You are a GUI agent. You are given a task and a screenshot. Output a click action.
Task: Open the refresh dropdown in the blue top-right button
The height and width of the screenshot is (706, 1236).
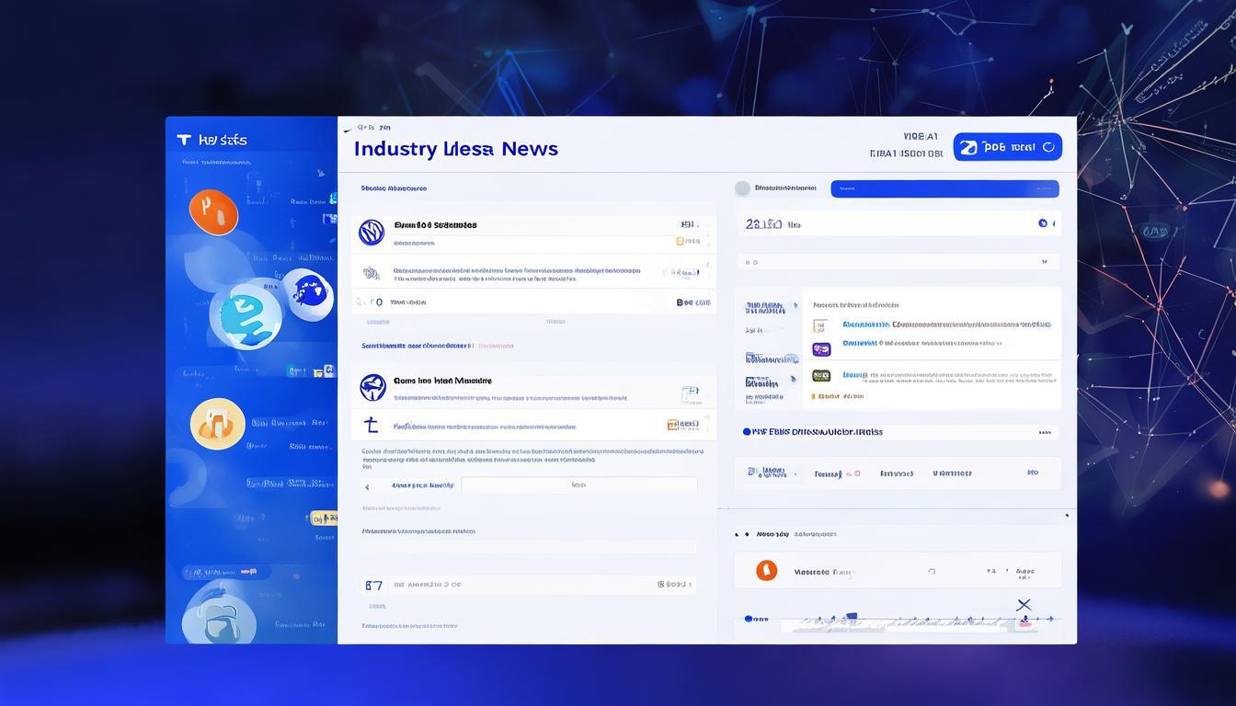coord(1047,147)
